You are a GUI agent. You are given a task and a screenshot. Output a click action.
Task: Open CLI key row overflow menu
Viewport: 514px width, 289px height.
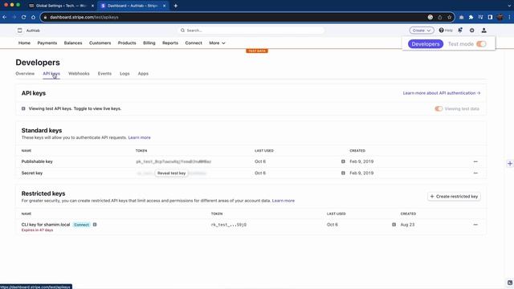coord(475,225)
